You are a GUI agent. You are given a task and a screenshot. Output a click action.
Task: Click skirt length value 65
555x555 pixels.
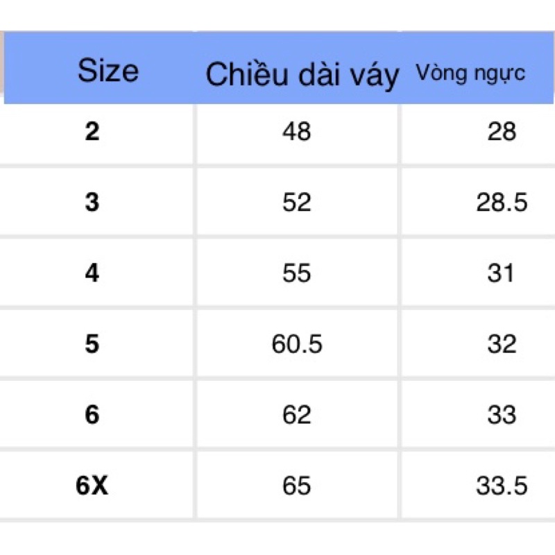click(297, 486)
